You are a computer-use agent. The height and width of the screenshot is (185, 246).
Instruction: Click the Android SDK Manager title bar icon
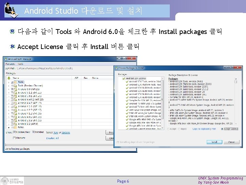6,59
